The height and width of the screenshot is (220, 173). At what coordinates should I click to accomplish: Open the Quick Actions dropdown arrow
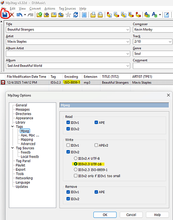[160, 15]
